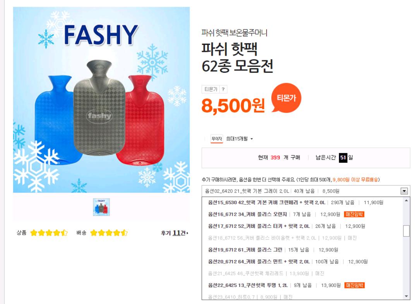The image size is (418, 304).
Task: Expand the 최대15개월 installment dropdown
Action: 240,139
